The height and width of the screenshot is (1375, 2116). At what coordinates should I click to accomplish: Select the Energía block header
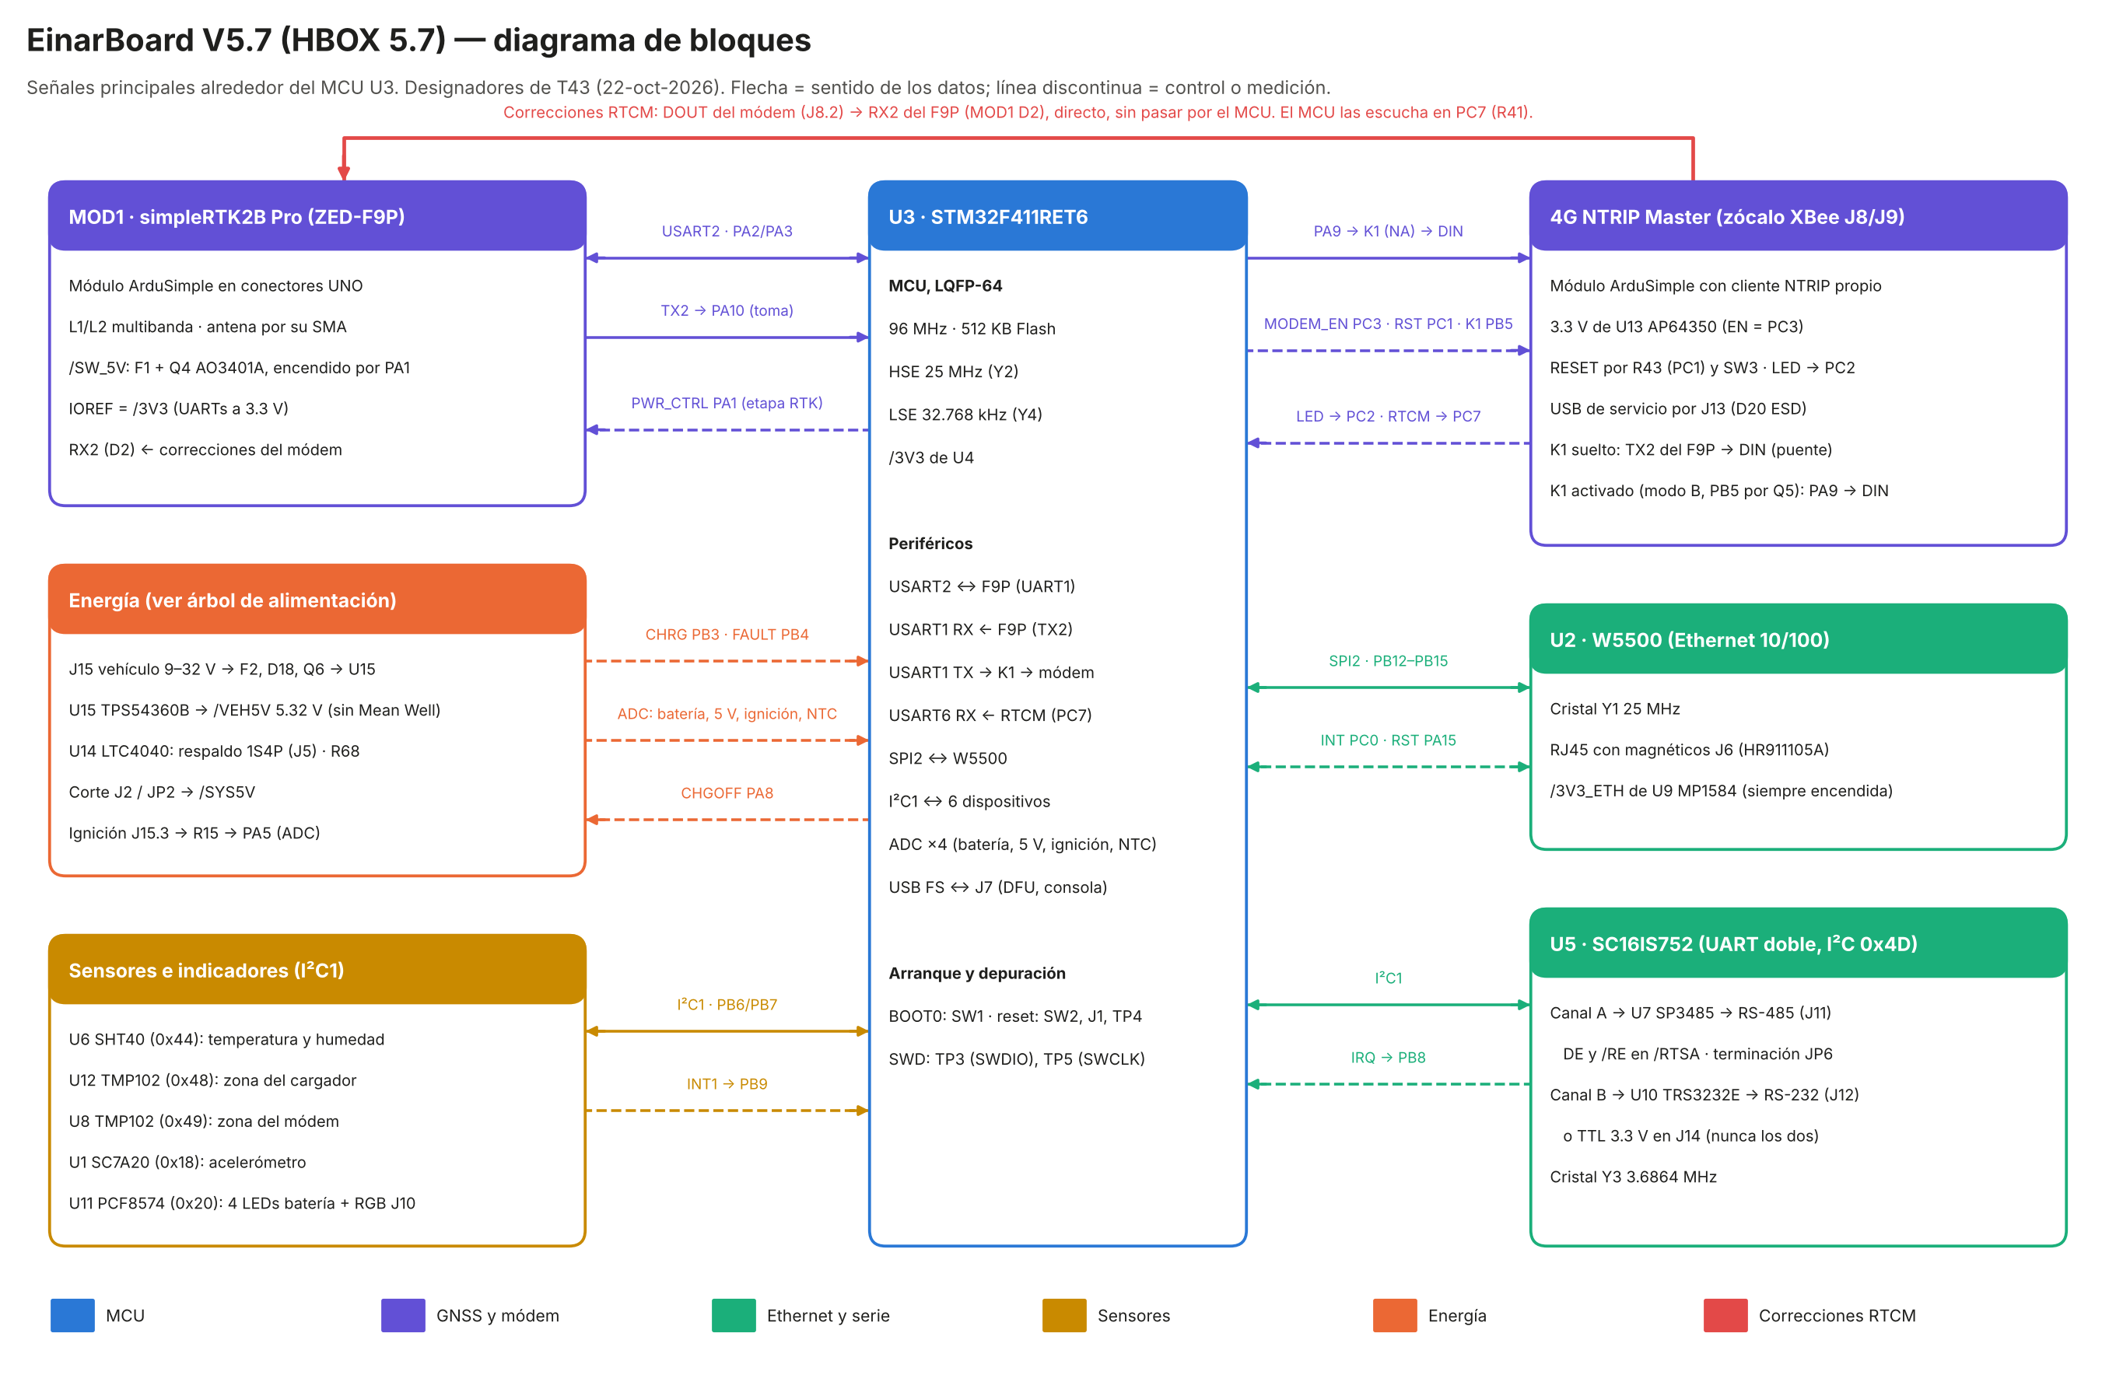pos(317,599)
